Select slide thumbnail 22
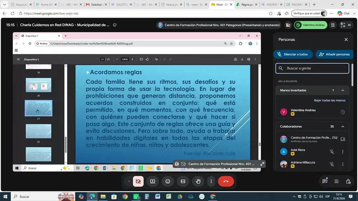 [x=38, y=131]
